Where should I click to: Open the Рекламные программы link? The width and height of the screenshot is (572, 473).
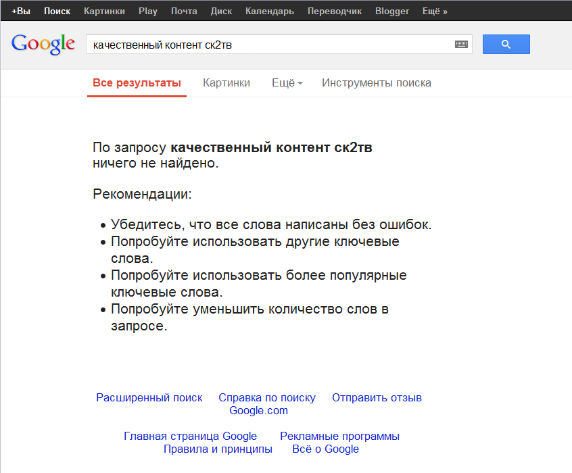[x=339, y=436]
